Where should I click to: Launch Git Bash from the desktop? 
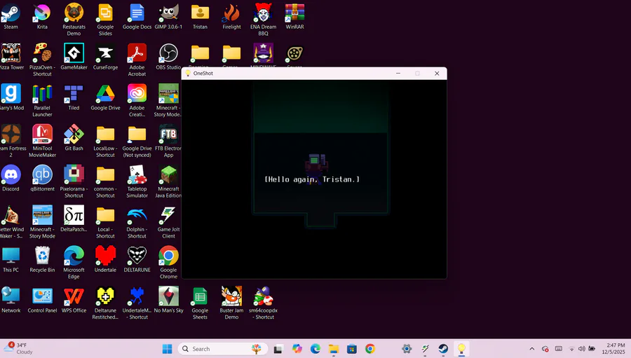click(74, 137)
